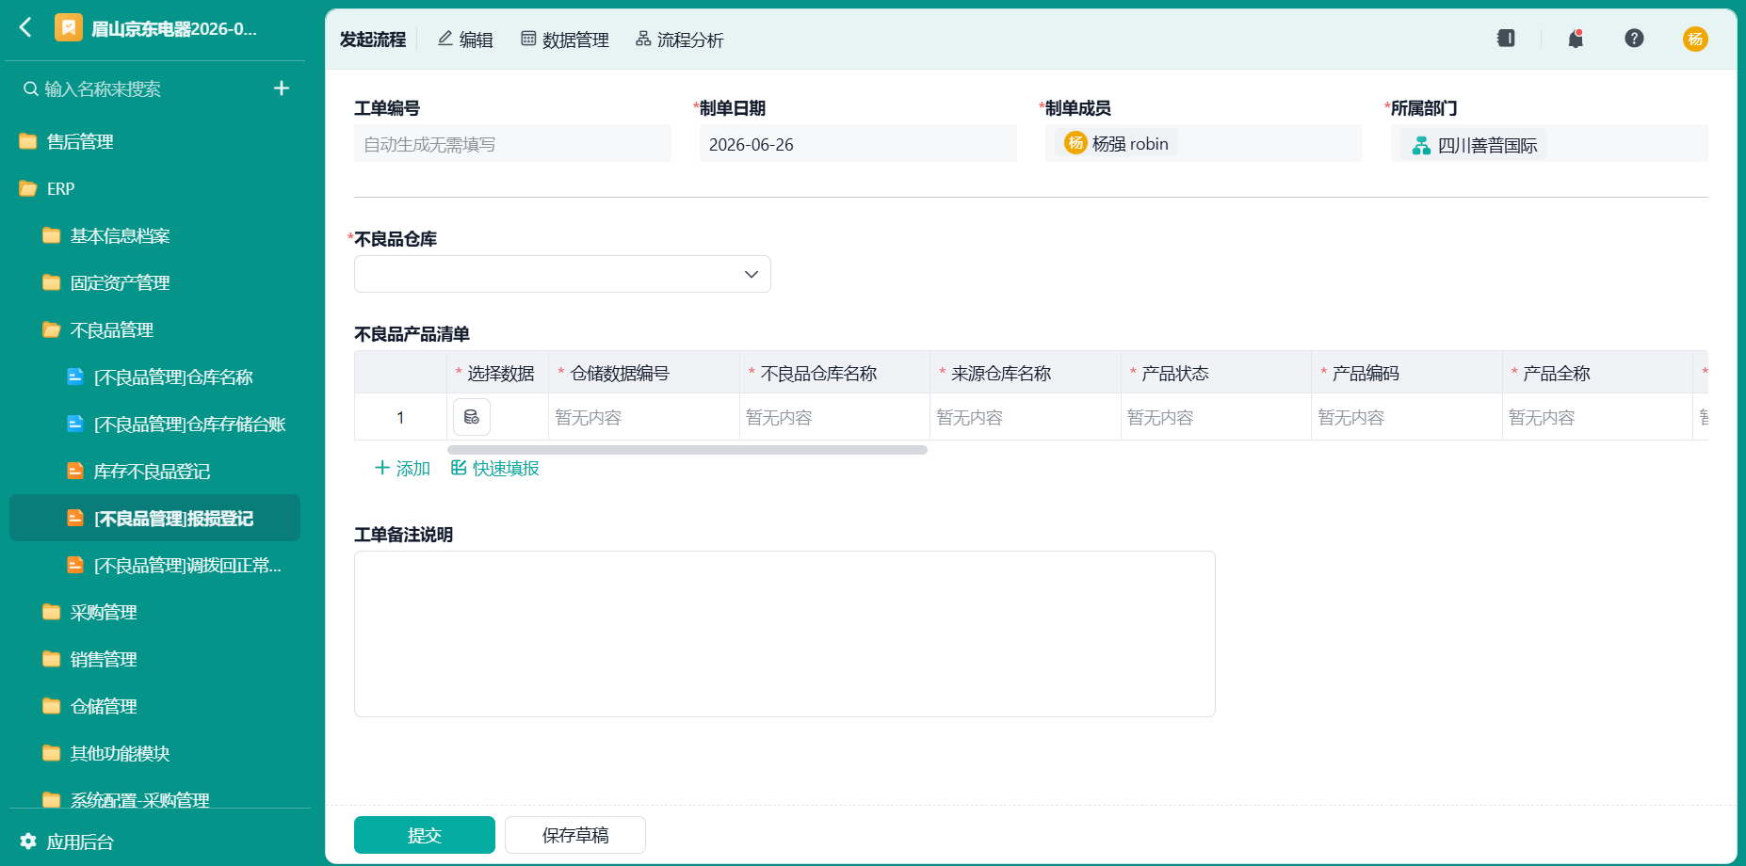Click the select data database icon
This screenshot has width=1746, height=866.
(472, 417)
